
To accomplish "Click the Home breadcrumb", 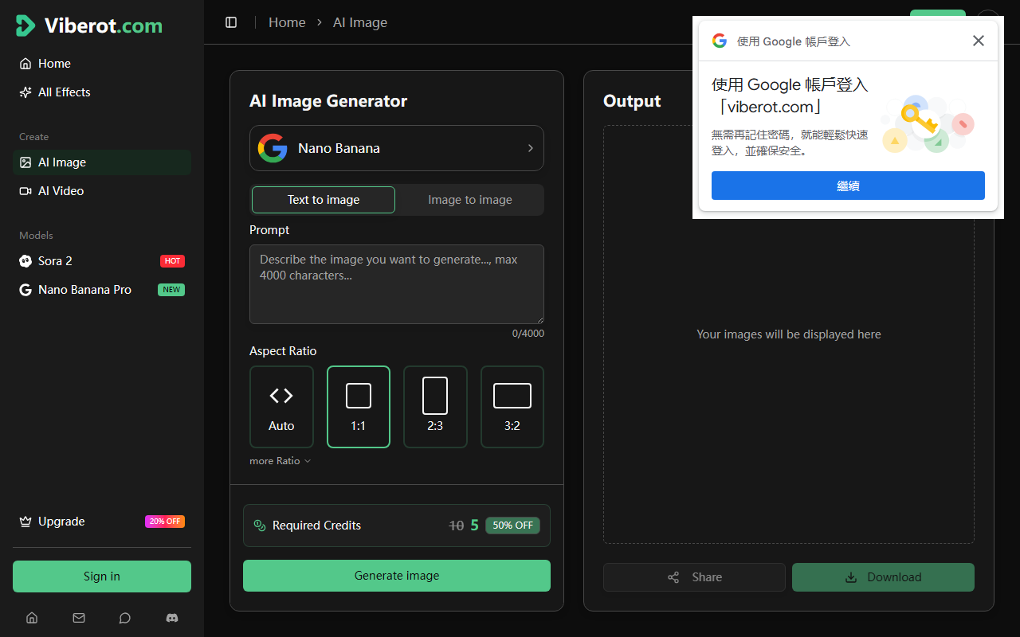I will point(287,22).
